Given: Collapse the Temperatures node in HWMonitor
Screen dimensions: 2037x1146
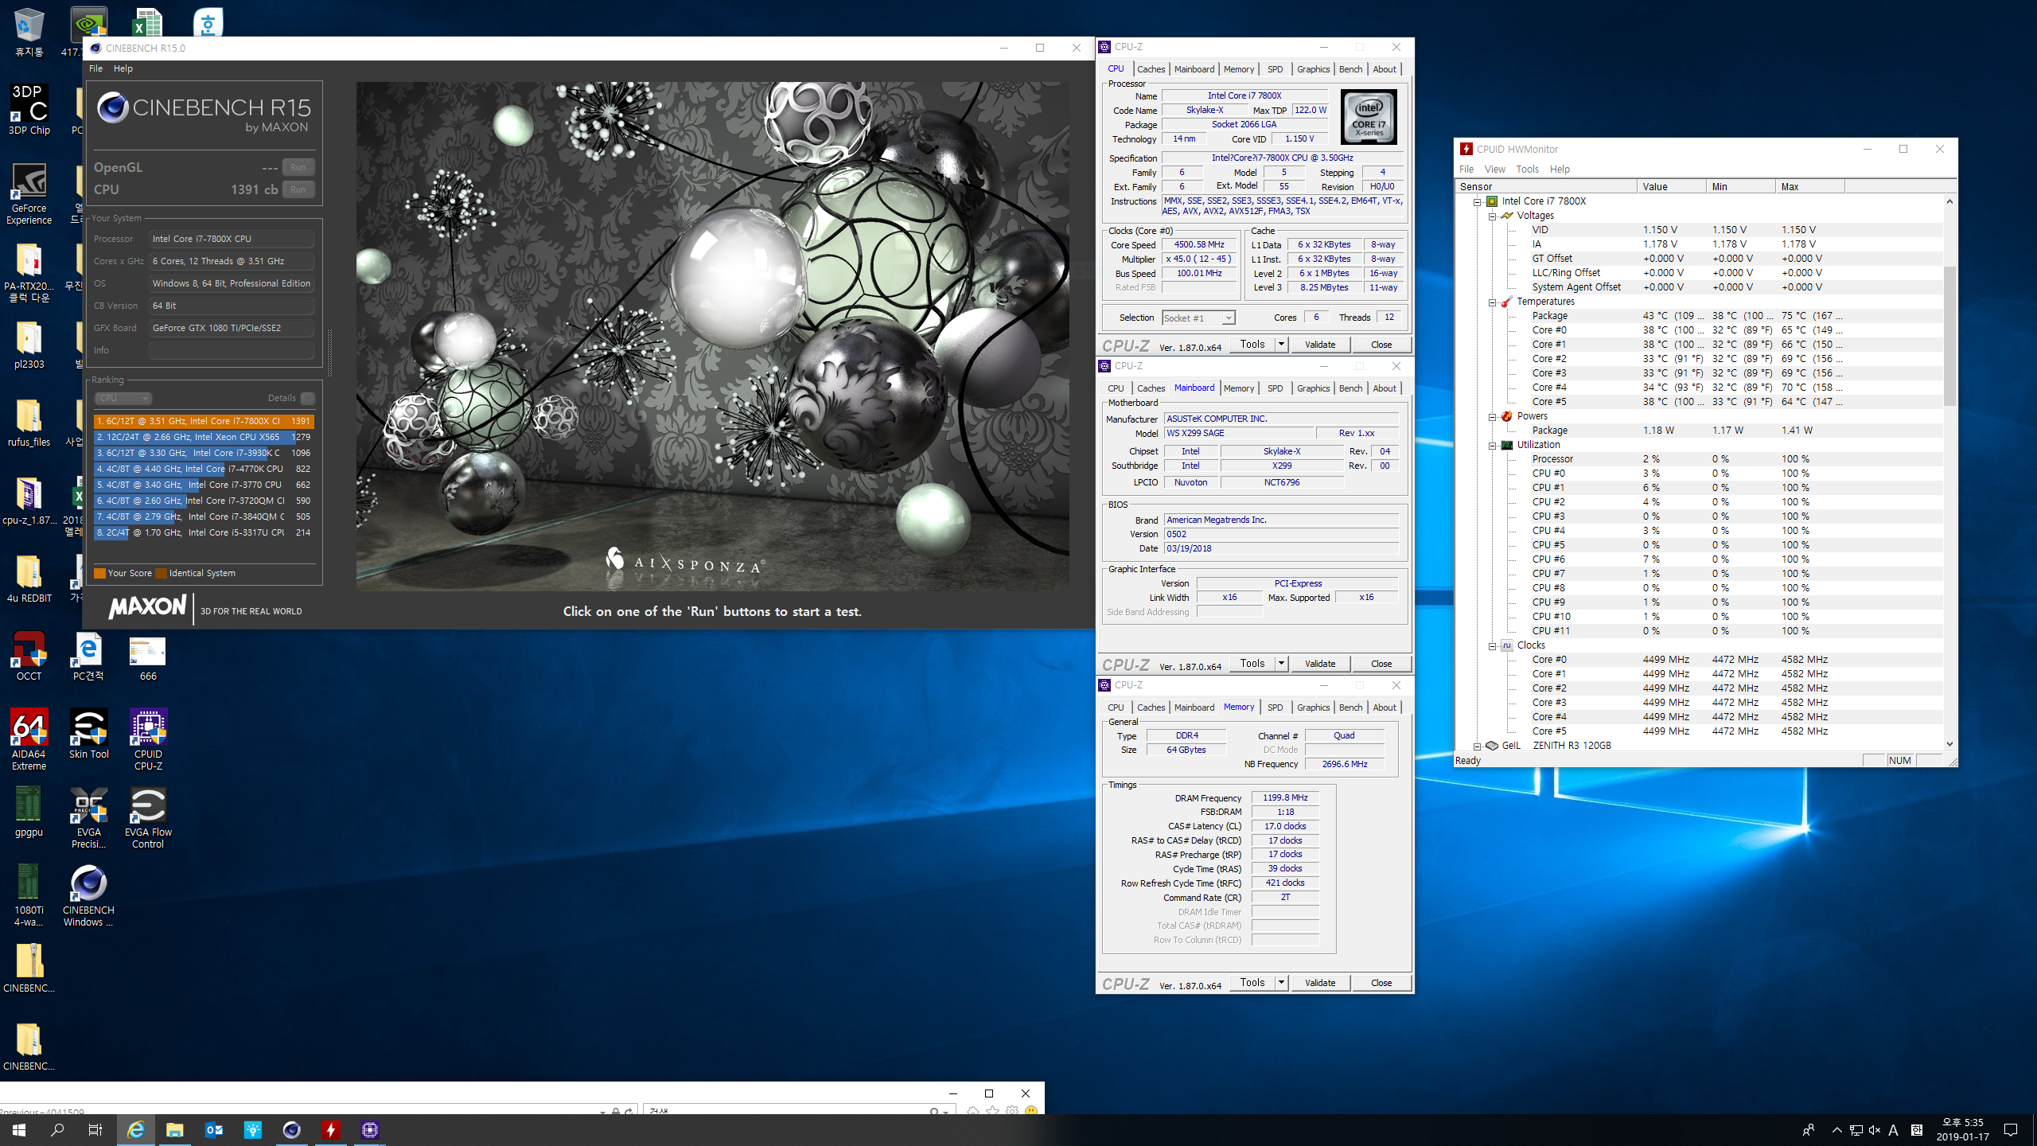Looking at the screenshot, I should [1493, 302].
